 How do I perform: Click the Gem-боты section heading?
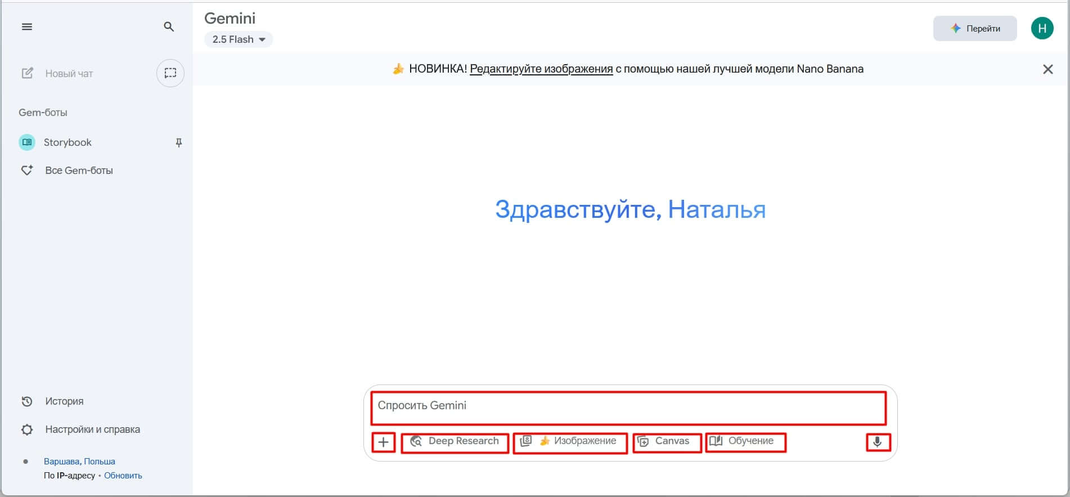pos(43,113)
